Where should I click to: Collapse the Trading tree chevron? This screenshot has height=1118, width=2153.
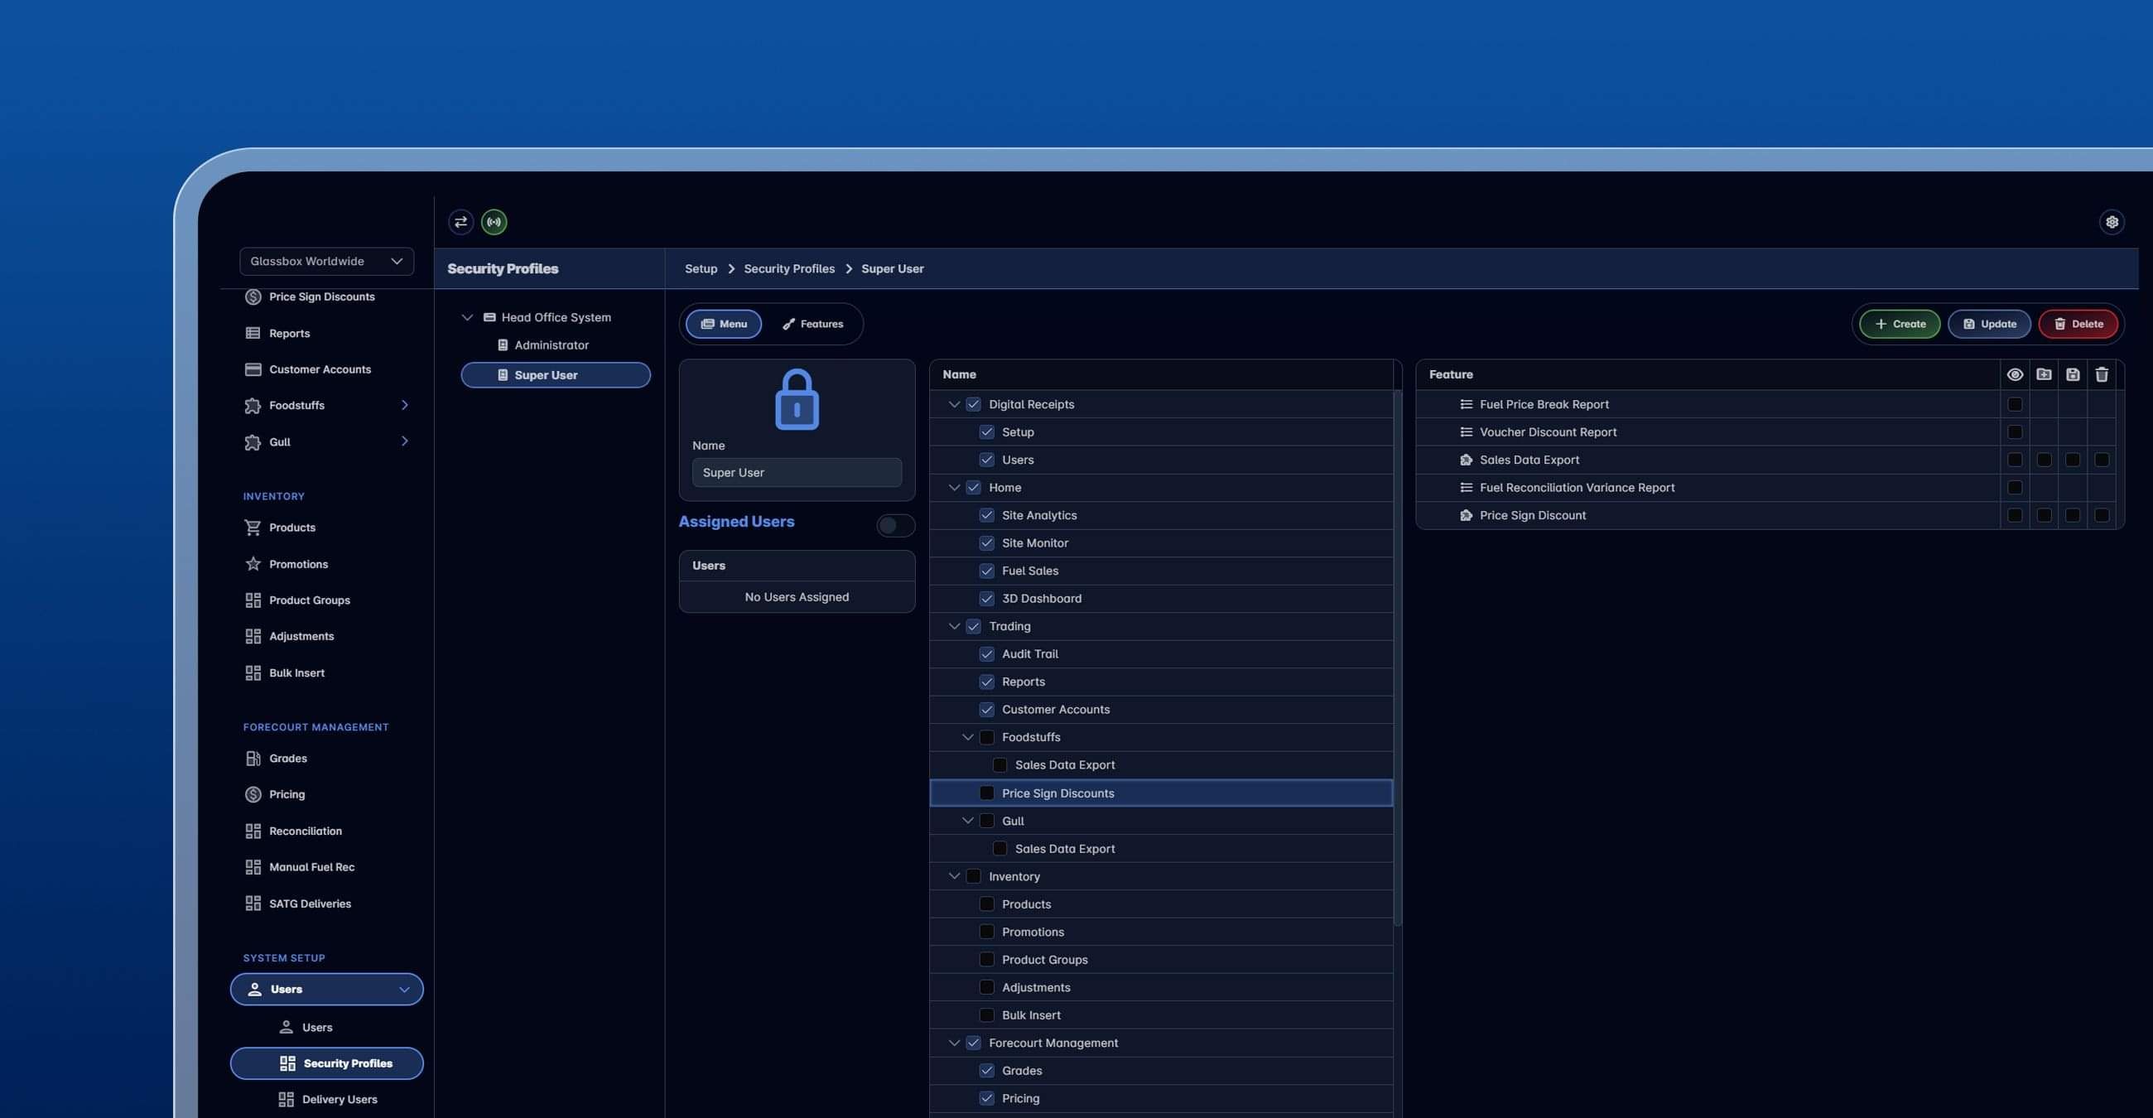click(x=954, y=626)
